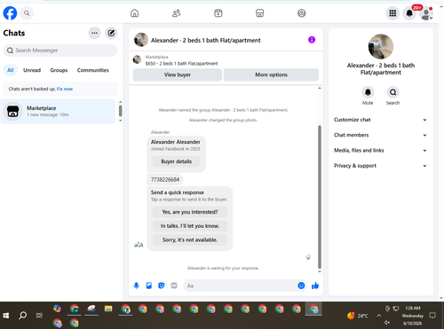Click the View buyer button
Viewport: 444px width, 329px height.
pyautogui.click(x=178, y=74)
